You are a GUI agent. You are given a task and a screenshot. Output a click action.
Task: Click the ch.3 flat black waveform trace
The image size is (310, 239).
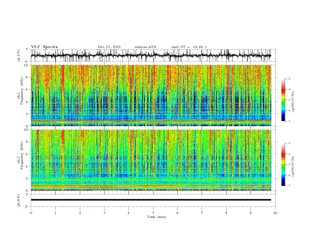[151, 200]
